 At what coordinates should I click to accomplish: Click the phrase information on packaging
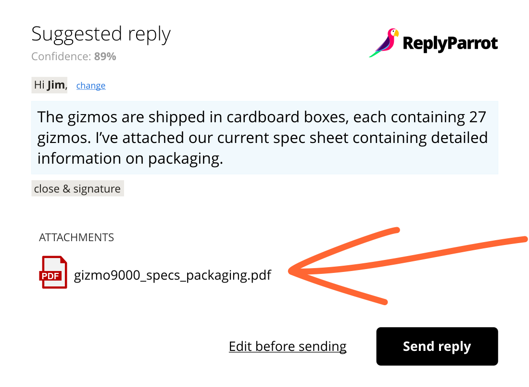(x=130, y=159)
